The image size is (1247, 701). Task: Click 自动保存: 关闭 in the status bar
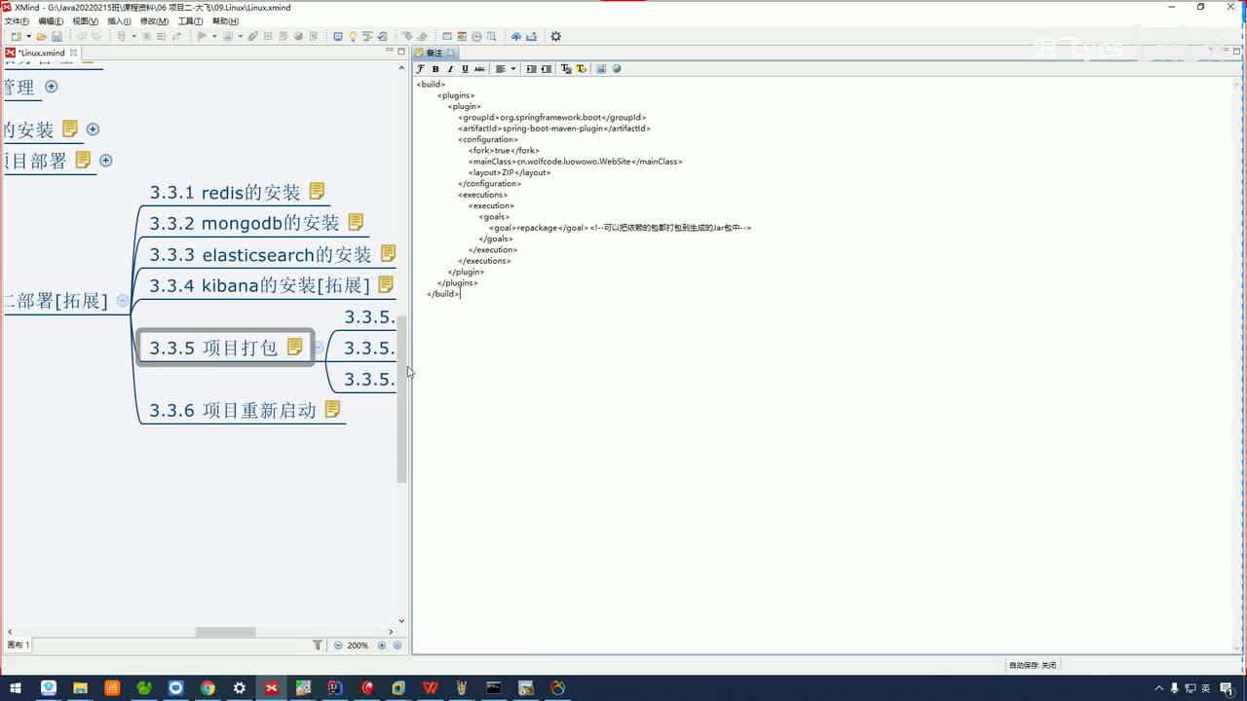click(x=1033, y=665)
